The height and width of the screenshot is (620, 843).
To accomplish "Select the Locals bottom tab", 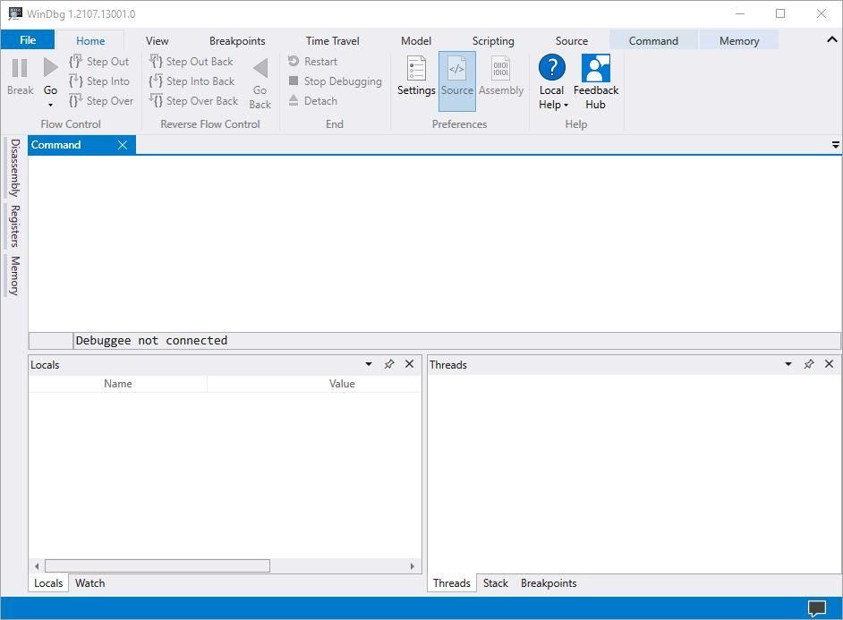I will (48, 583).
